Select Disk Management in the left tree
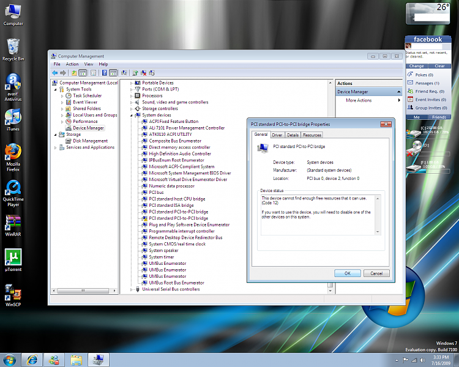 coord(87,141)
